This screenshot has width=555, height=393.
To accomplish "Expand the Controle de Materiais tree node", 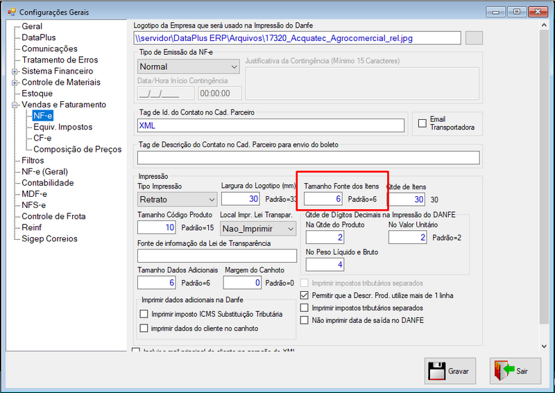I will 15,82.
